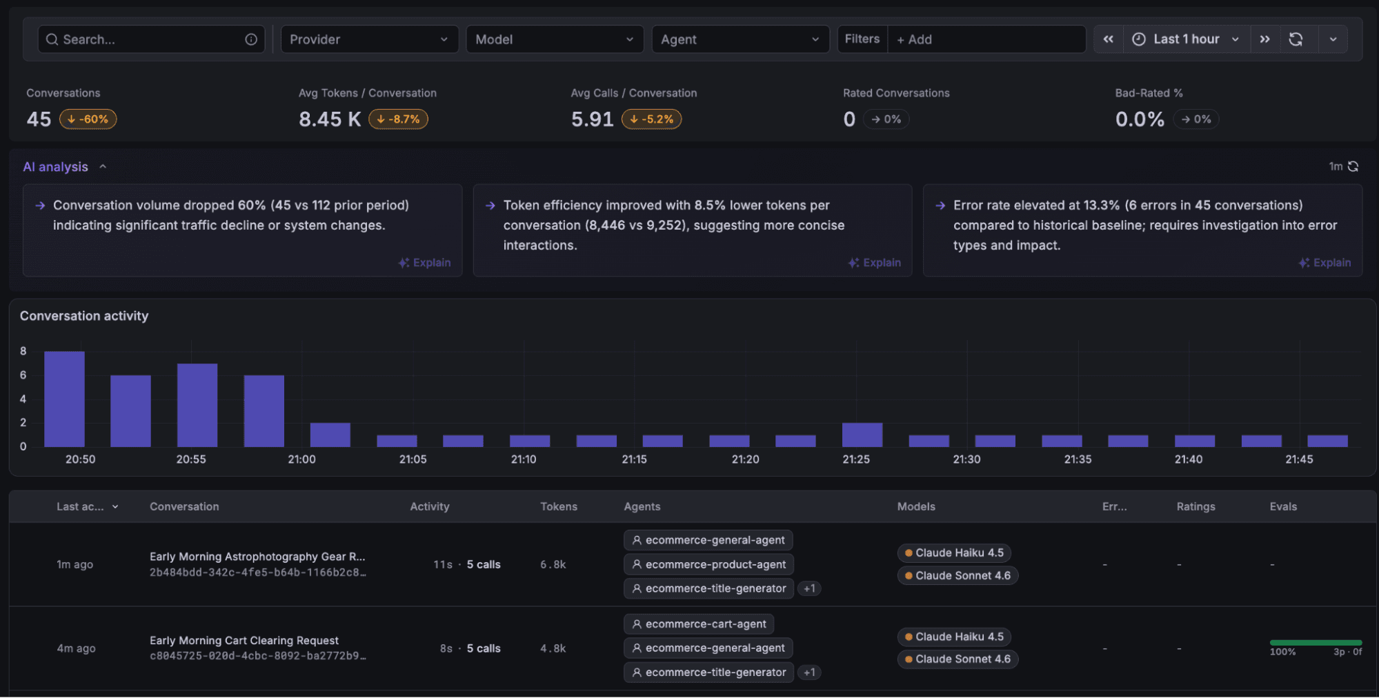Click the Activity column header

pos(430,506)
